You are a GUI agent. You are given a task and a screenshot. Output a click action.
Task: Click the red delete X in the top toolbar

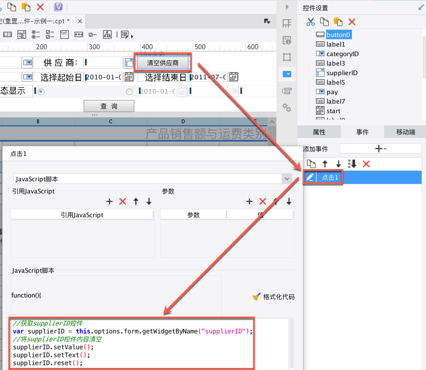tap(40, 7)
